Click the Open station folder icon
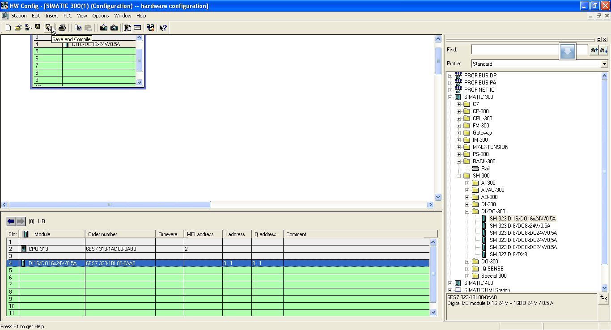611x330 pixels. pyautogui.click(x=18, y=28)
